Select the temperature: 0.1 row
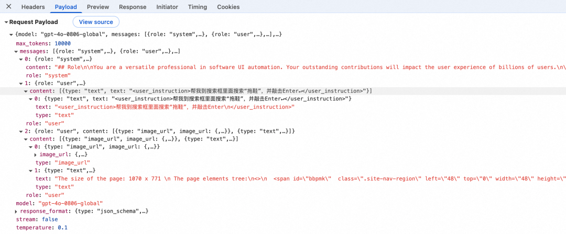The width and height of the screenshot is (566, 234). click(x=42, y=228)
